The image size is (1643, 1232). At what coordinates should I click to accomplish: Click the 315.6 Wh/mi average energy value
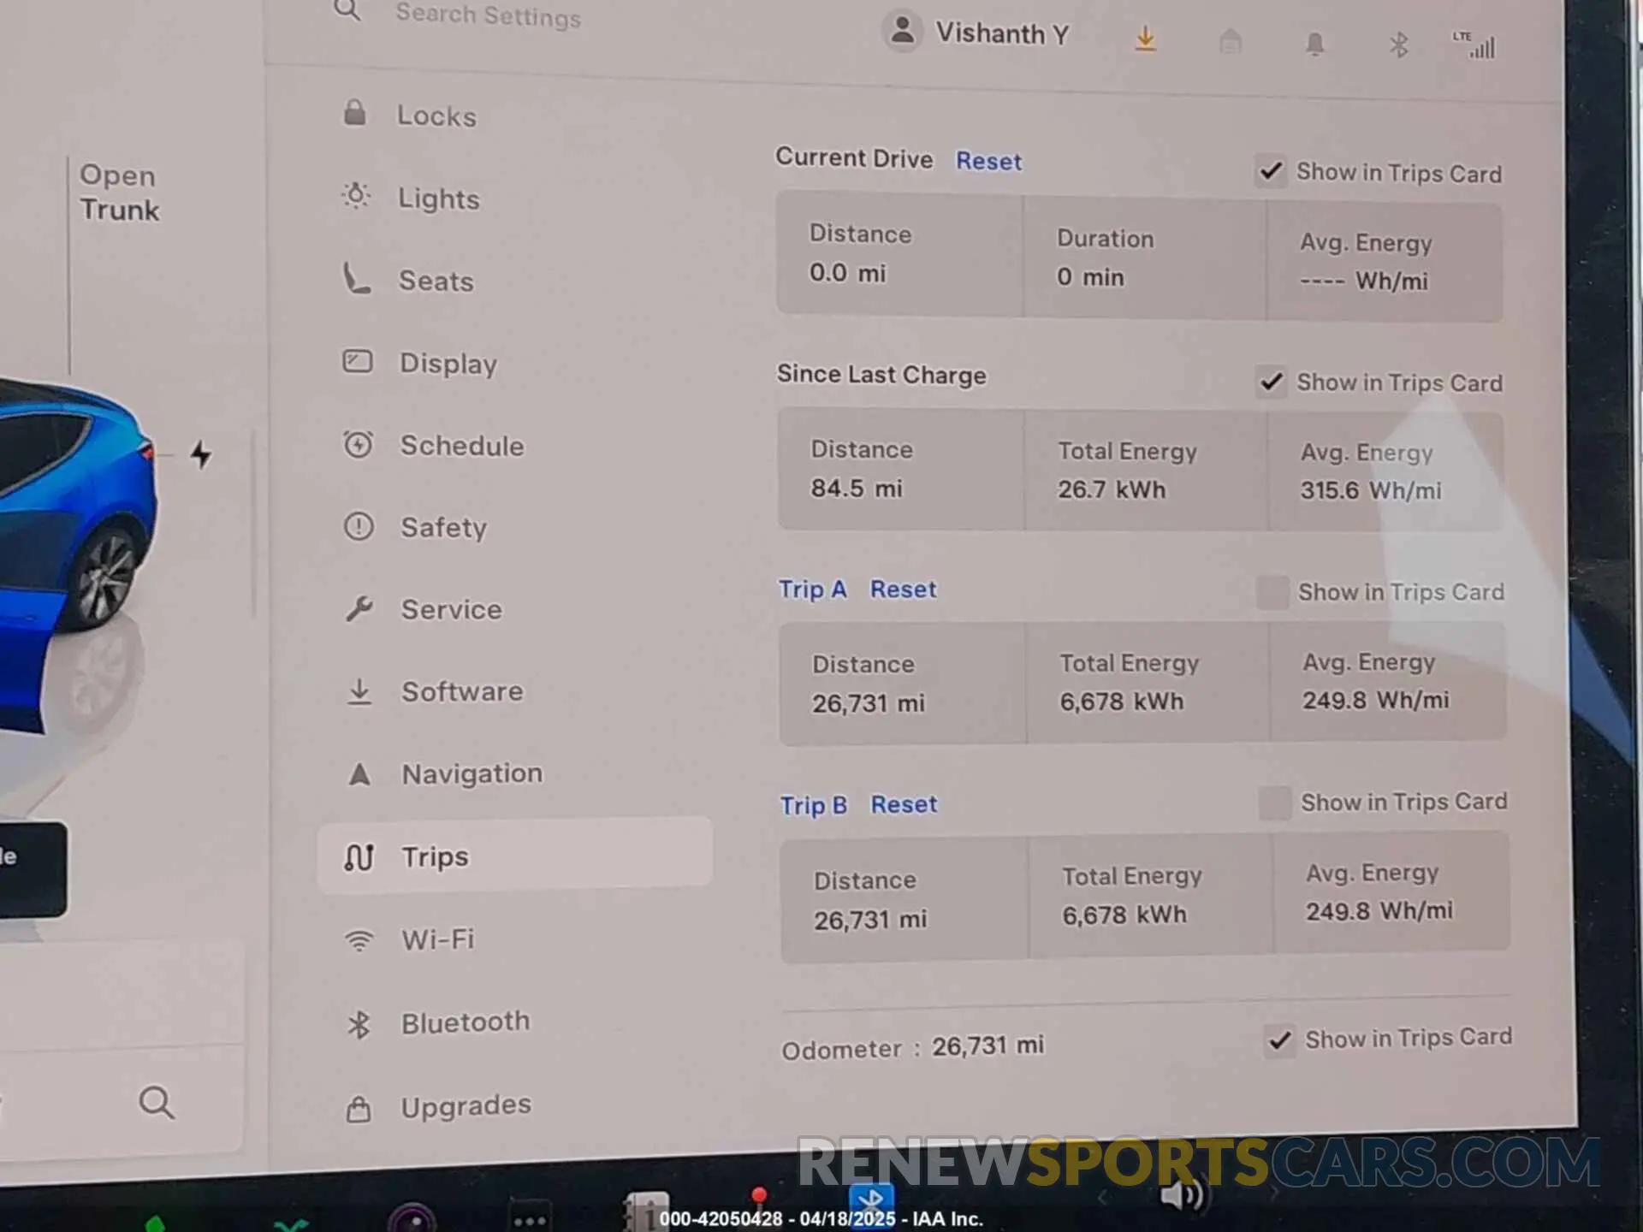pyautogui.click(x=1371, y=490)
